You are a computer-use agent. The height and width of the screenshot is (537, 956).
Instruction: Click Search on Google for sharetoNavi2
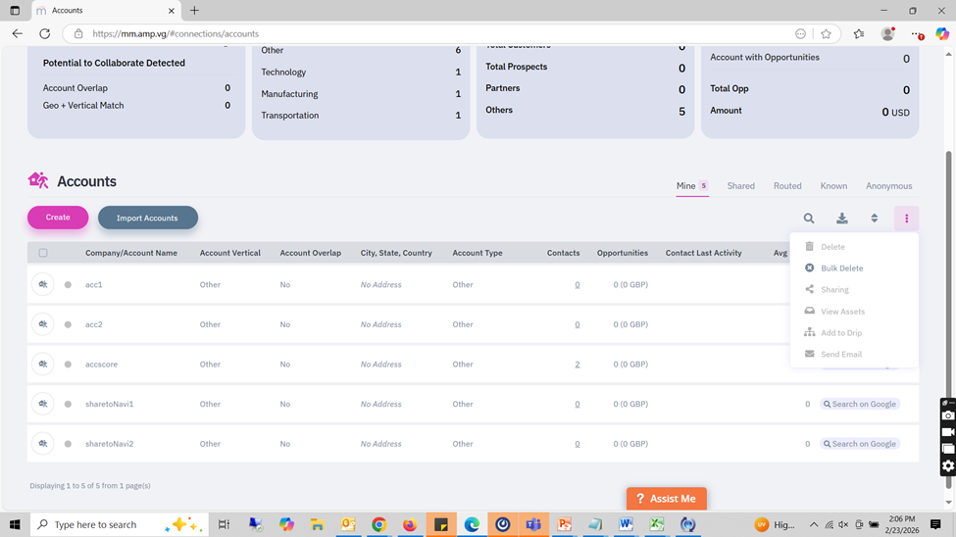point(860,444)
